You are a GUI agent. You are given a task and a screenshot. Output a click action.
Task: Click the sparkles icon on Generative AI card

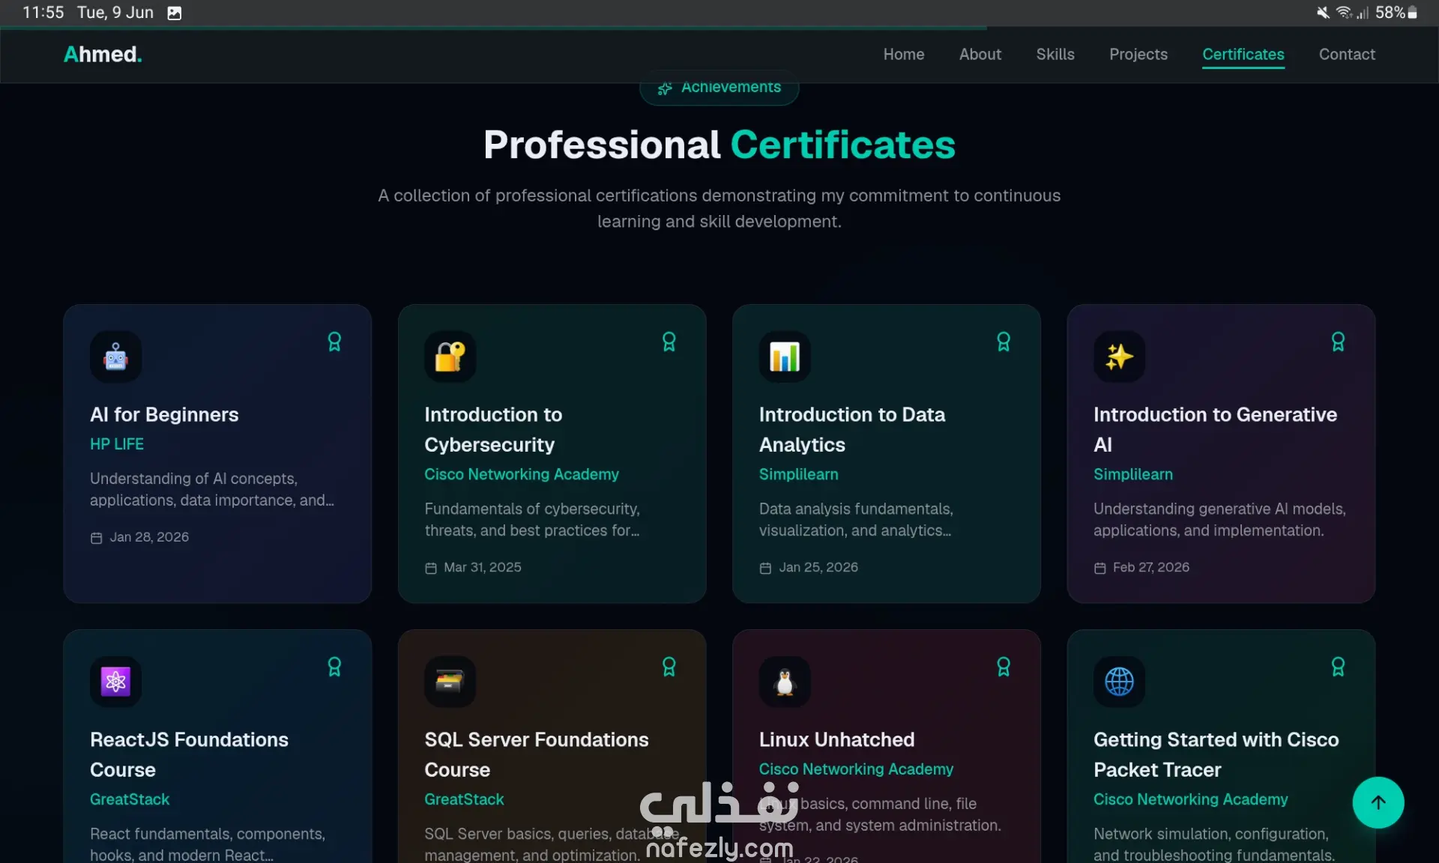tap(1119, 357)
